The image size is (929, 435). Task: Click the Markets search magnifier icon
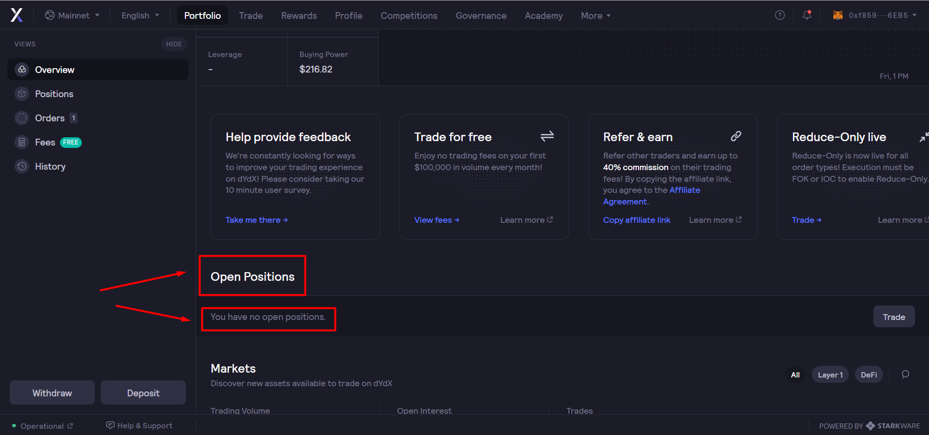click(x=905, y=375)
